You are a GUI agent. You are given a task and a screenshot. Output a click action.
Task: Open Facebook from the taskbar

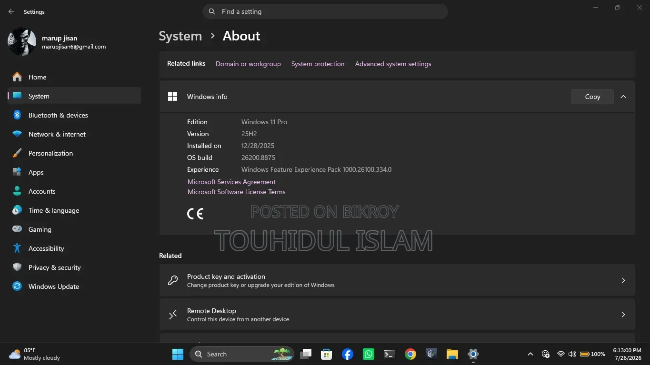point(348,354)
